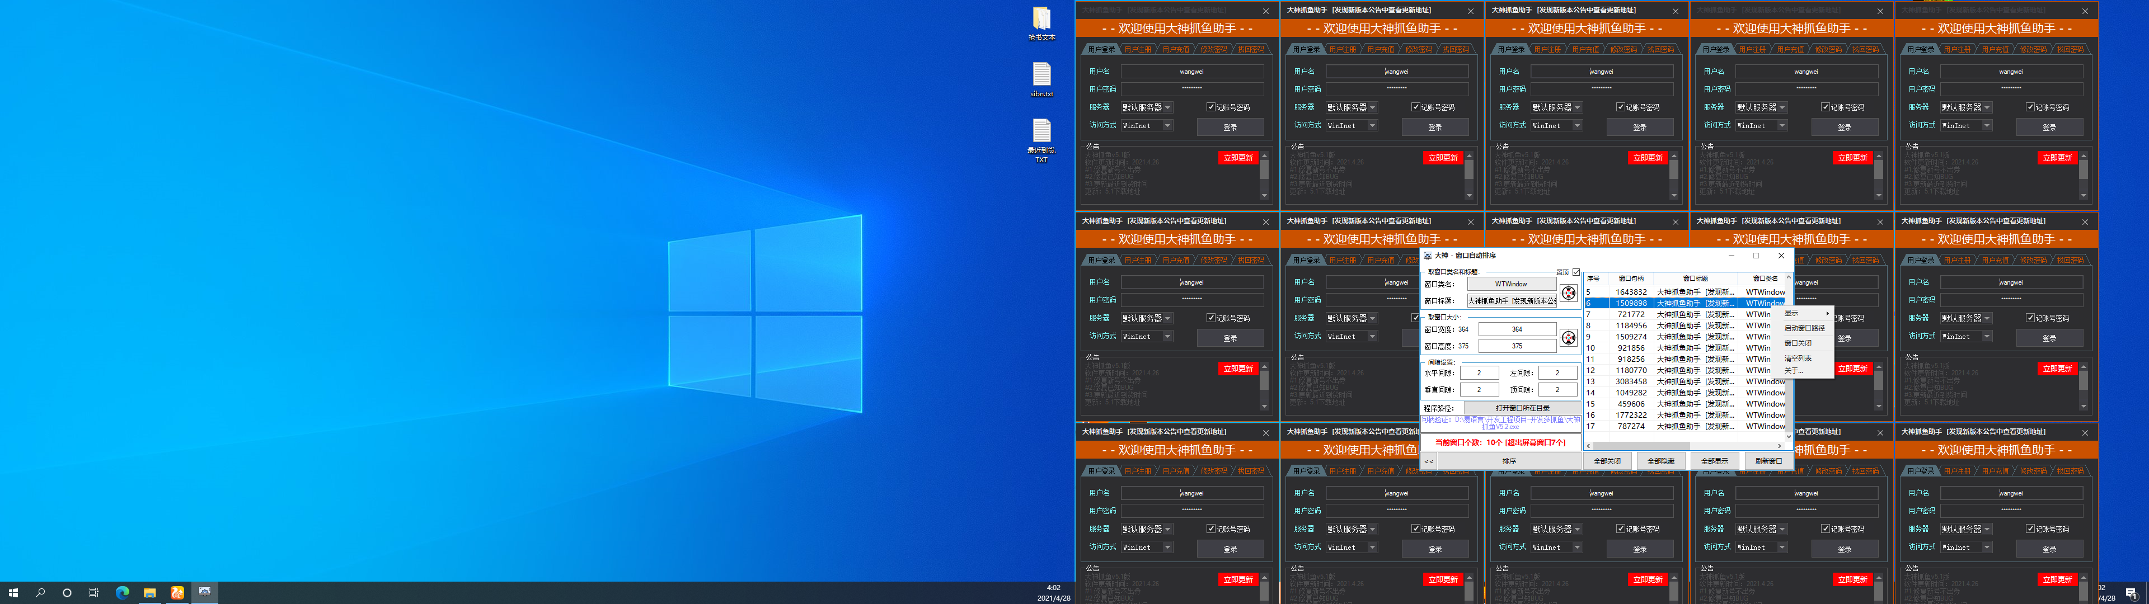Viewport: 2149px width, 604px height.
Task: Click the 窗口句柄 column header
Action: tap(1631, 279)
